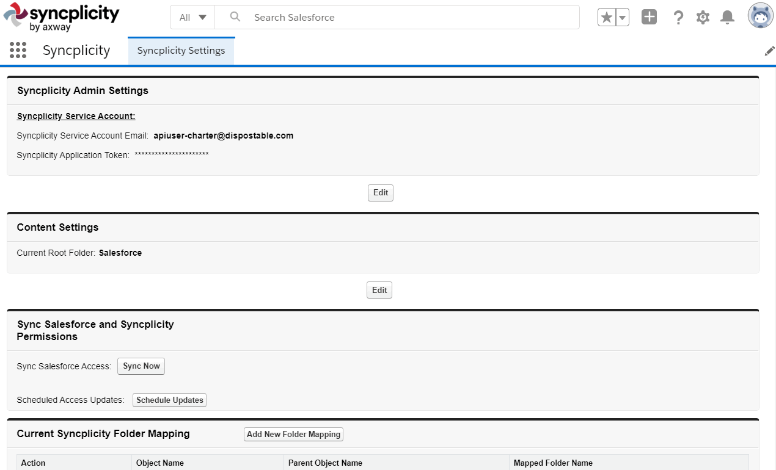The height and width of the screenshot is (470, 776).
Task: Switch to the Syncplicity Settings tab
Action: pos(181,51)
